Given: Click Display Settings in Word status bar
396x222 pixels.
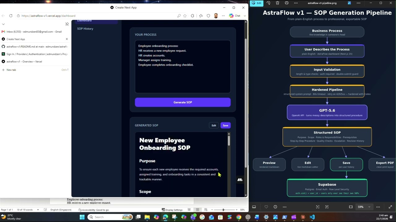Looking at the screenshot, I should click(x=172, y=210).
